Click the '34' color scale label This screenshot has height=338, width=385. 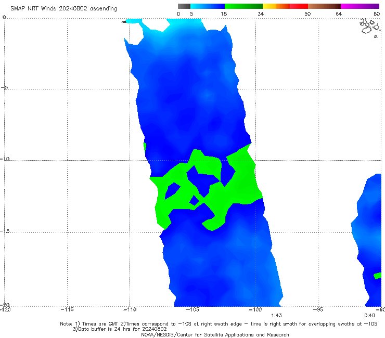tap(261, 14)
